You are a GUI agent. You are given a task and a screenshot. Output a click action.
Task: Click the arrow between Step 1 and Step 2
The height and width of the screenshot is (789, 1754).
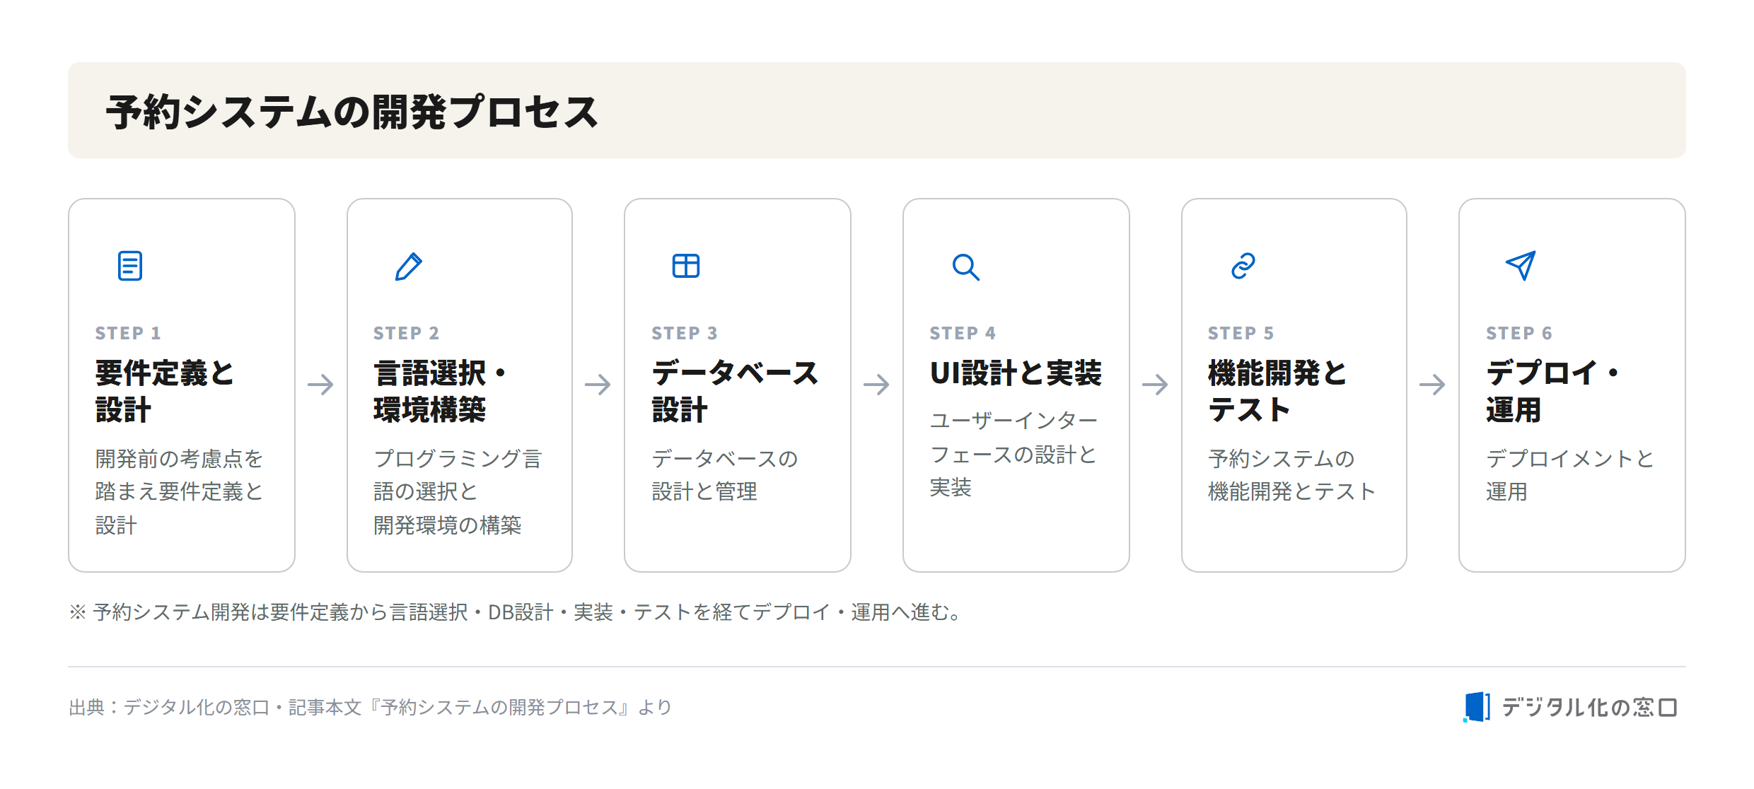320,385
